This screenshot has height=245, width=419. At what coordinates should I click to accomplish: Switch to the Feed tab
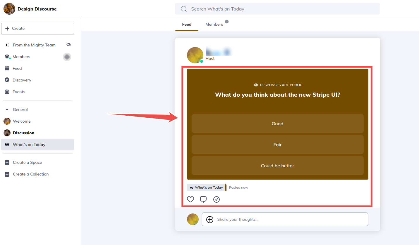pos(187,25)
